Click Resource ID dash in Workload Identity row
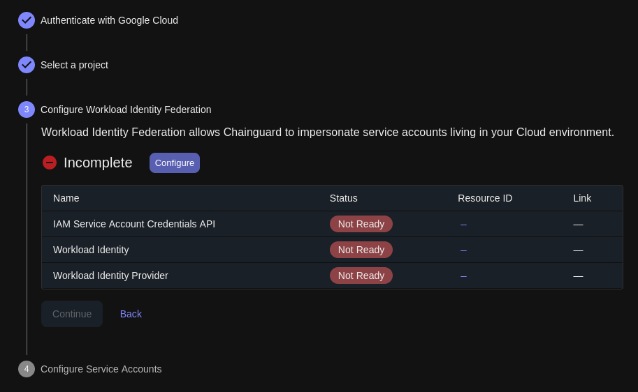Image resolution: width=638 pixels, height=392 pixels. pos(463,250)
